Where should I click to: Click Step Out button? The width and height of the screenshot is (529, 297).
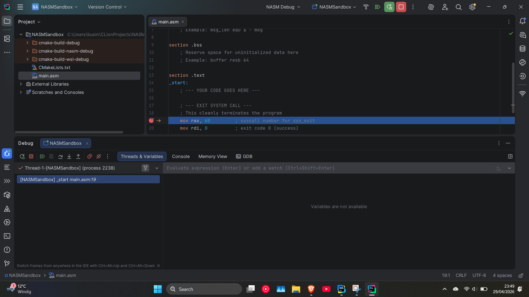(78, 156)
